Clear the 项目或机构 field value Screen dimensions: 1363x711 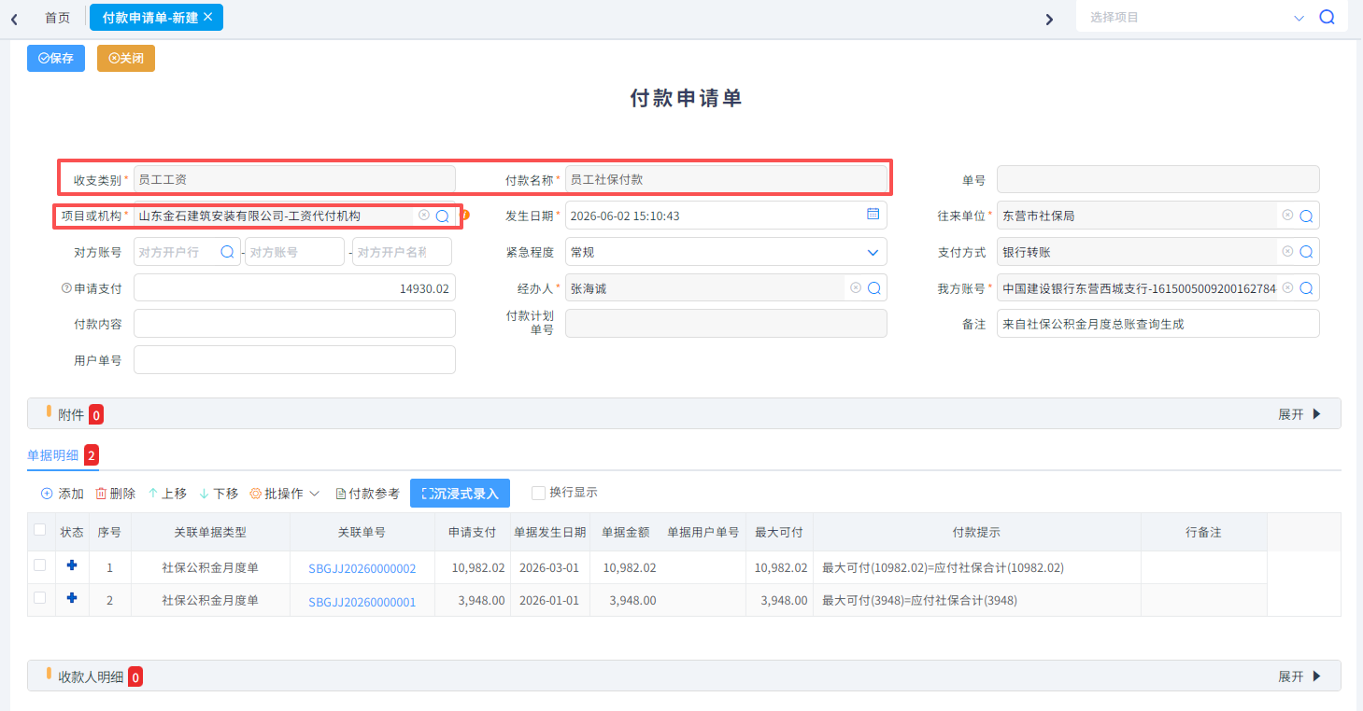[424, 215]
